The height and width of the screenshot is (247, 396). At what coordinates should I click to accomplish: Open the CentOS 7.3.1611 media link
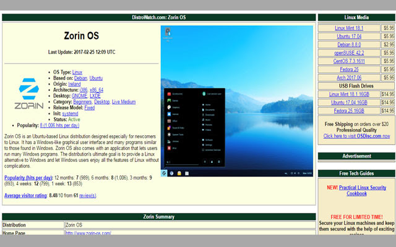coord(349,61)
